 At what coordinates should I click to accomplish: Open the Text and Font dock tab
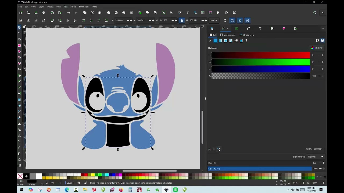click(x=260, y=28)
